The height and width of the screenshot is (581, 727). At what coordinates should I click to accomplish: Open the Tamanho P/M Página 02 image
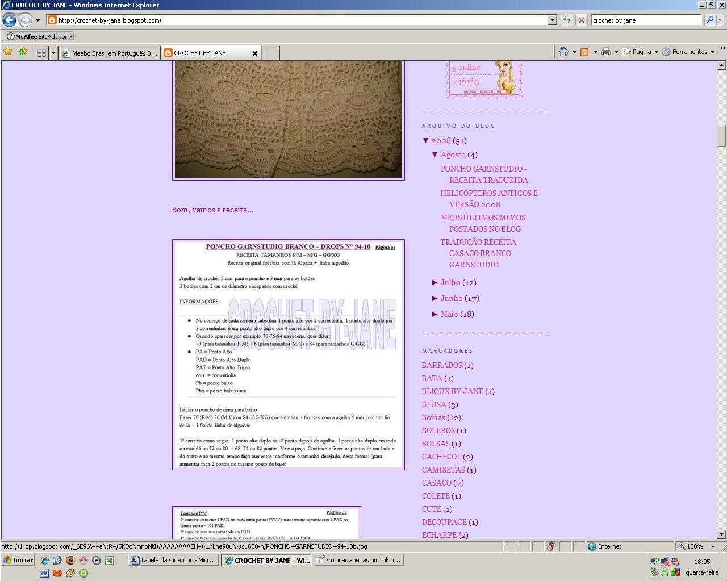pos(266,523)
